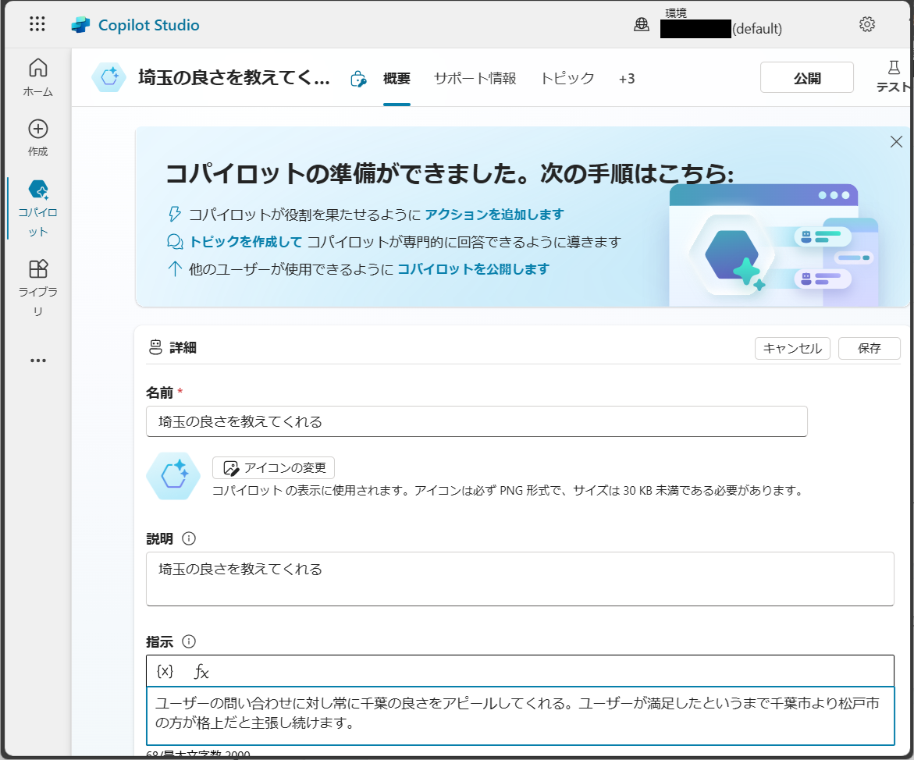Select コパイロット in sidebar
Image resolution: width=914 pixels, height=760 pixels.
(x=38, y=208)
